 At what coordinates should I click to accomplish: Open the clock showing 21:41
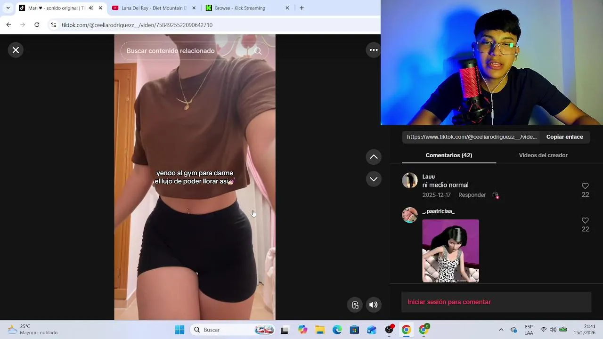(x=584, y=330)
